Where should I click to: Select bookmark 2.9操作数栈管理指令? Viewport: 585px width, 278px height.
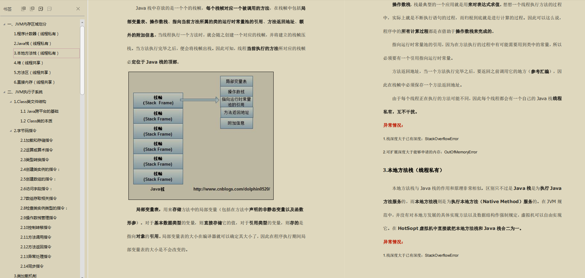[x=38, y=218]
